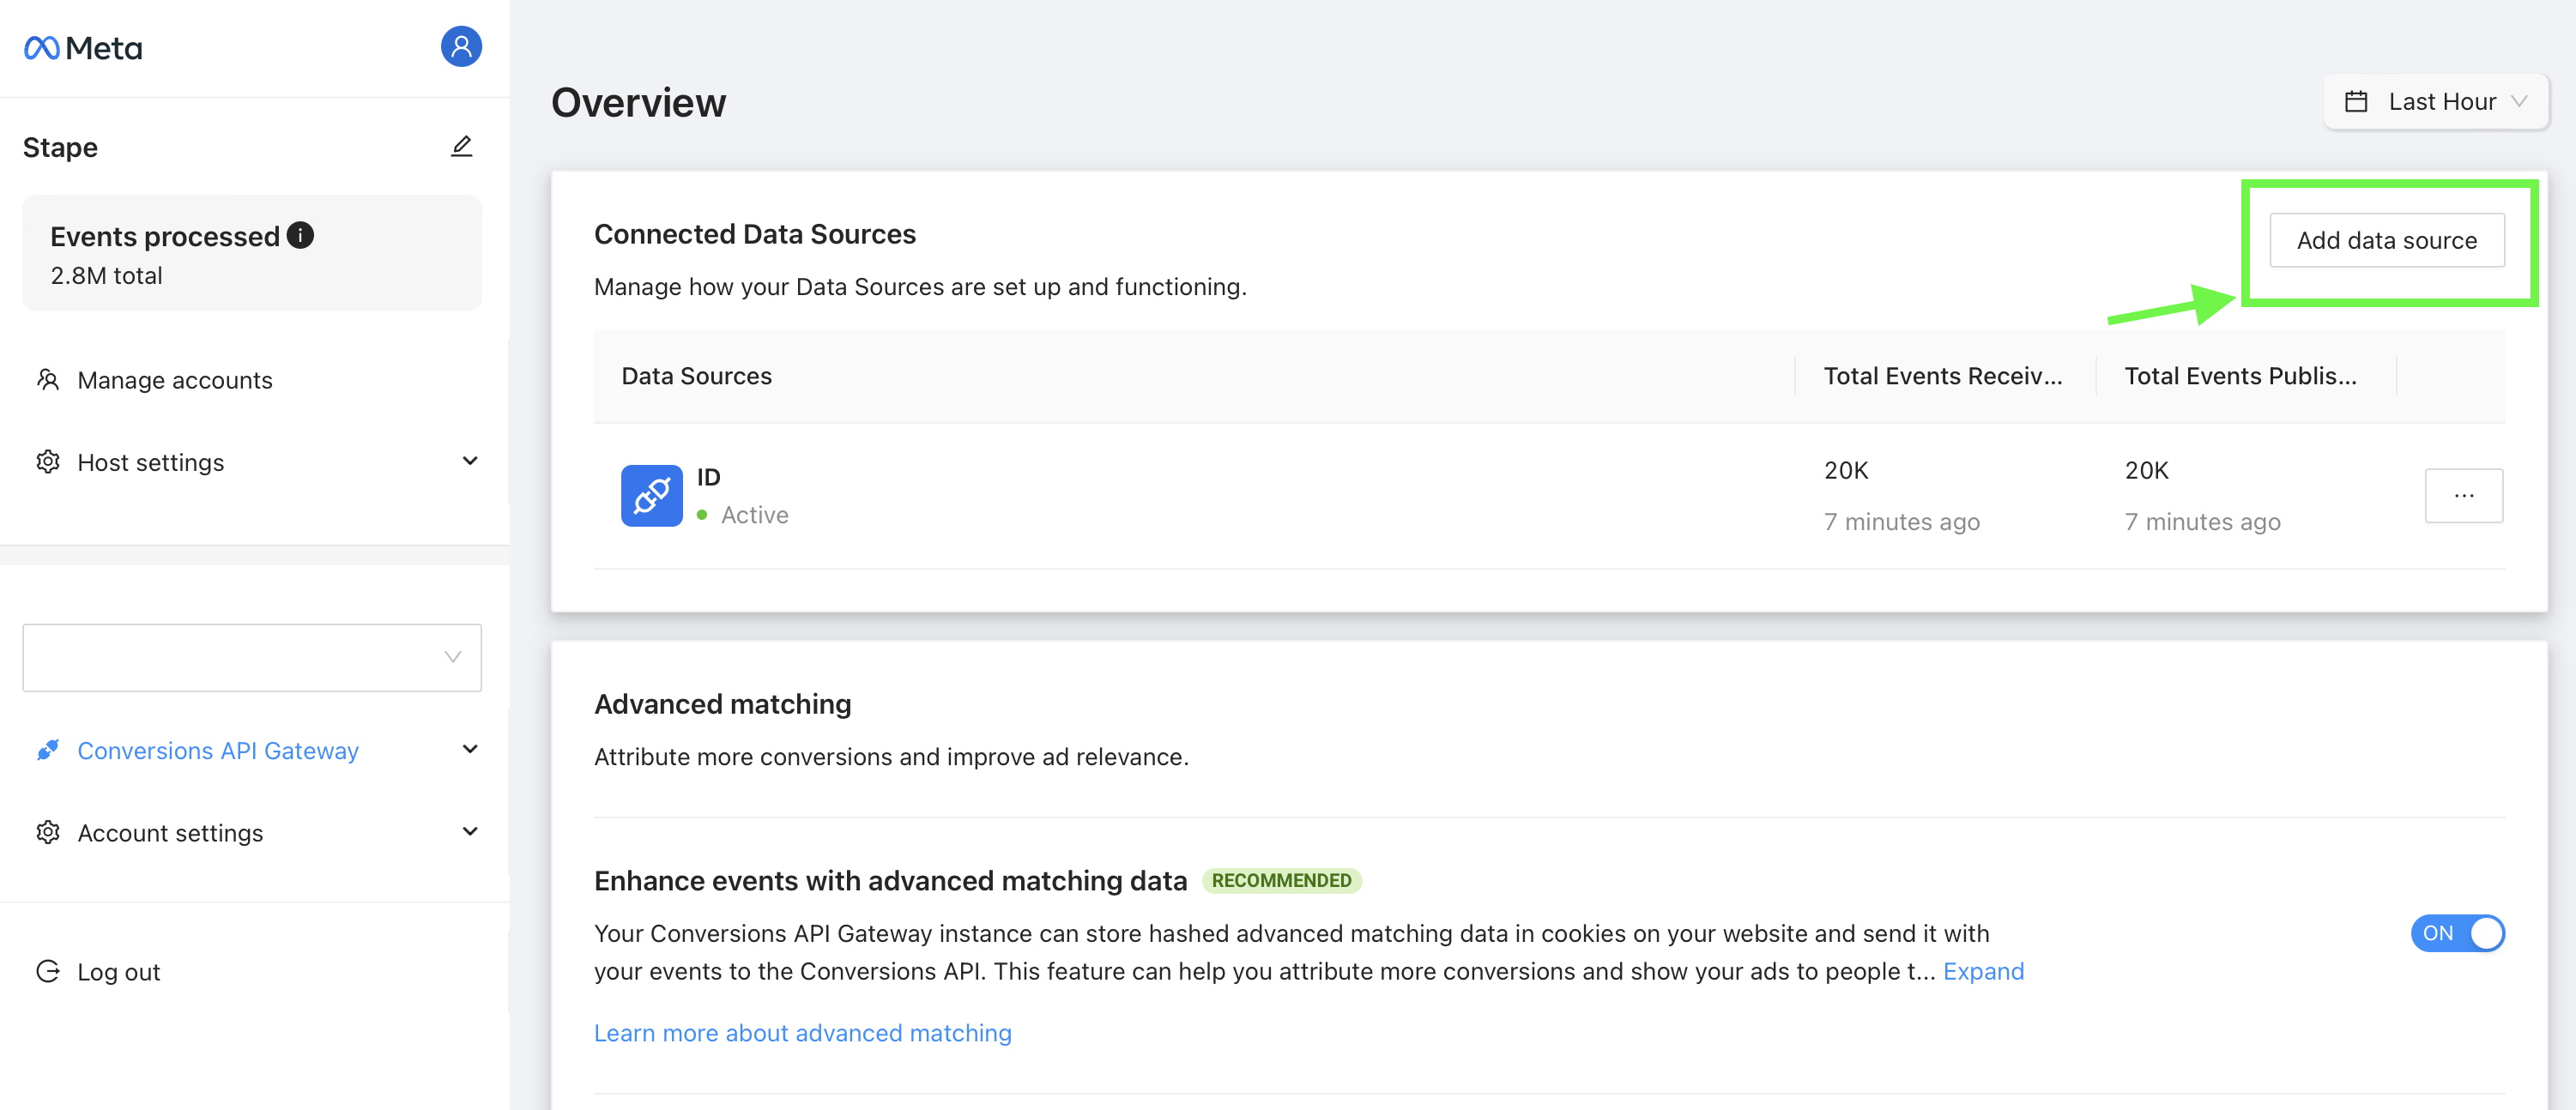The height and width of the screenshot is (1110, 2576).
Task: Toggle Host settings expand chevron
Action: [x=469, y=461]
